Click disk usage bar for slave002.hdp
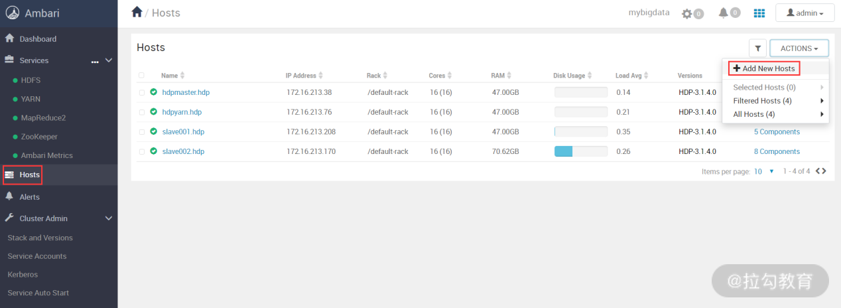The width and height of the screenshot is (841, 308). 581,151
